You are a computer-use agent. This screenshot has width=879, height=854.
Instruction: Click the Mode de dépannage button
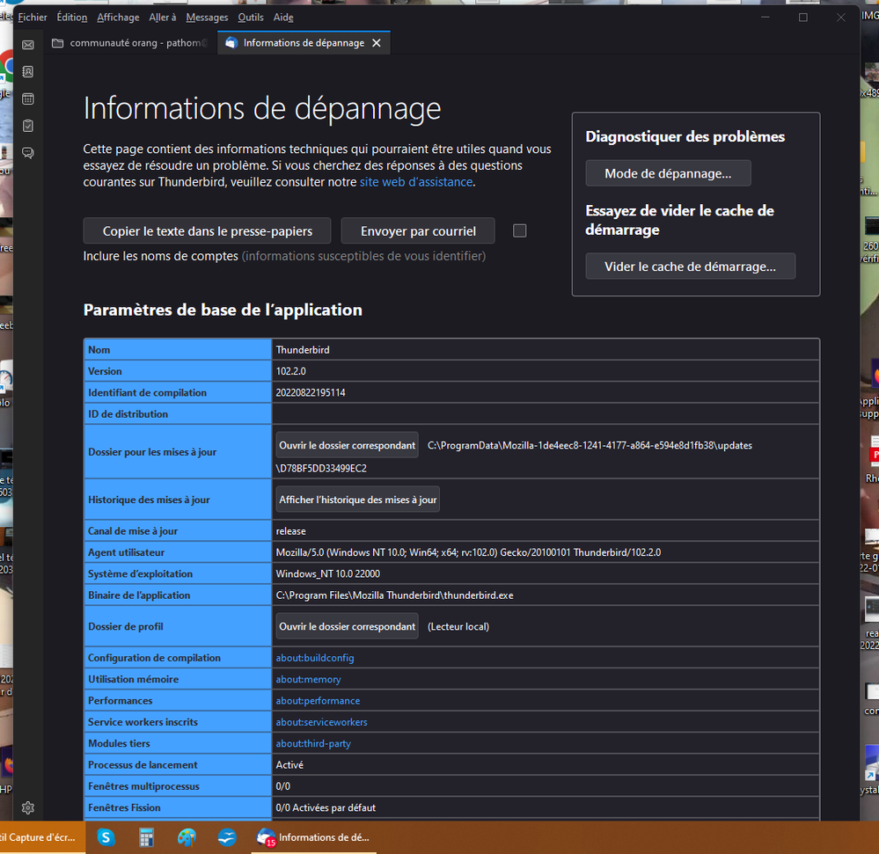[668, 173]
